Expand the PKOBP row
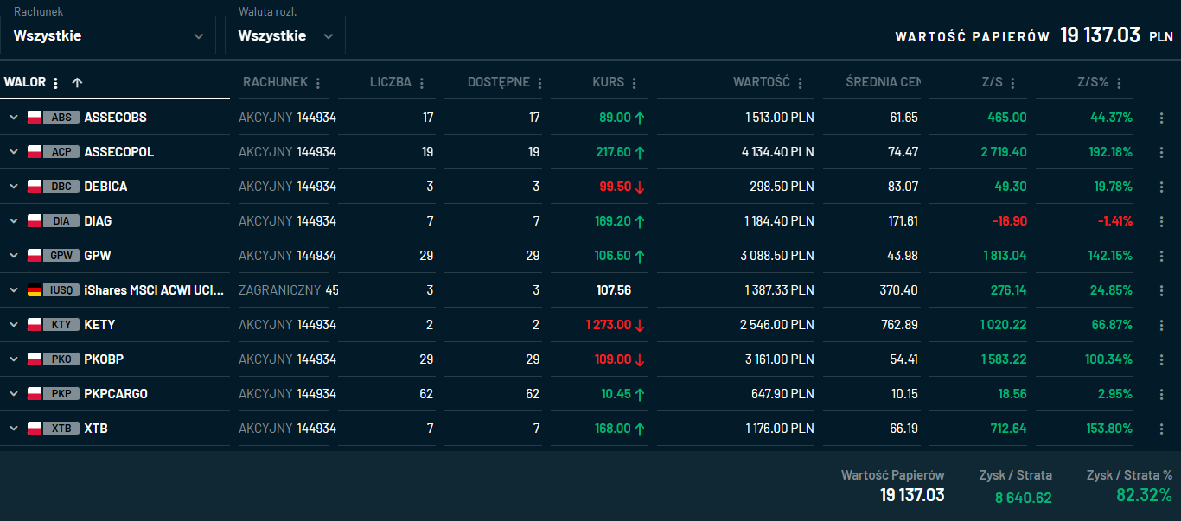This screenshot has height=521, width=1181. [14, 359]
